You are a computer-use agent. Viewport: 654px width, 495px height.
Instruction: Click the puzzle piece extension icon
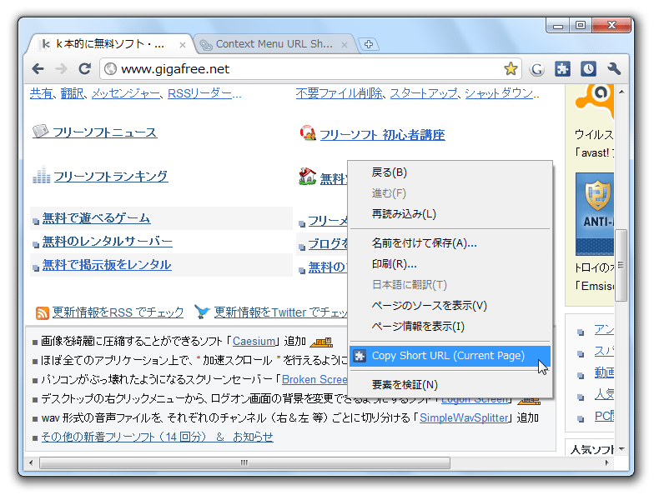pyautogui.click(x=562, y=68)
